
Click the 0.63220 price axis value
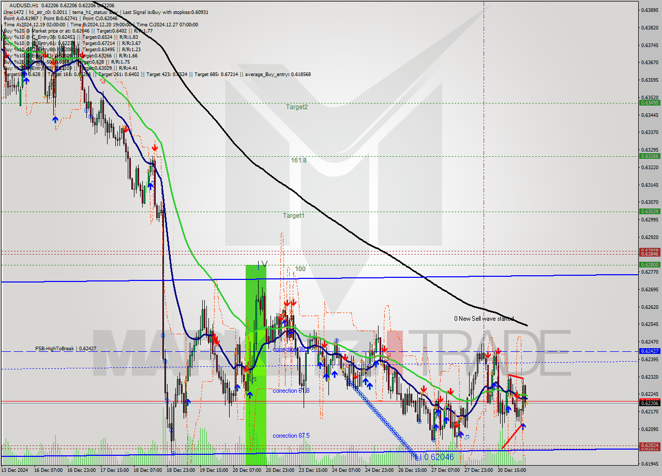click(x=650, y=167)
